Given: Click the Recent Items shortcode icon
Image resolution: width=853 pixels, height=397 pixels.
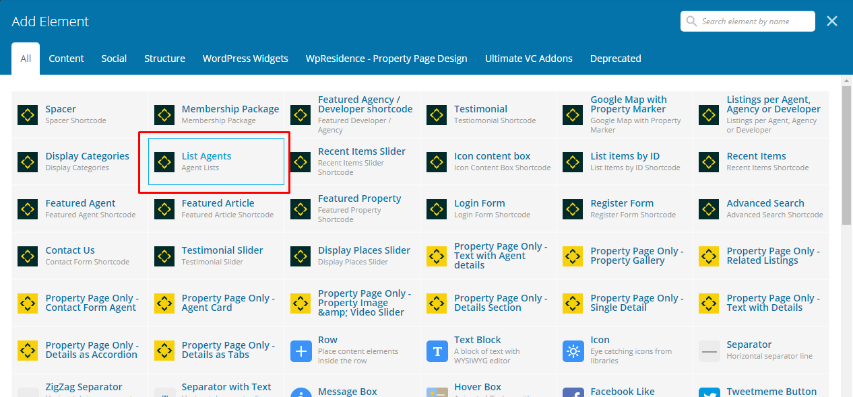Looking at the screenshot, I should pos(709,162).
